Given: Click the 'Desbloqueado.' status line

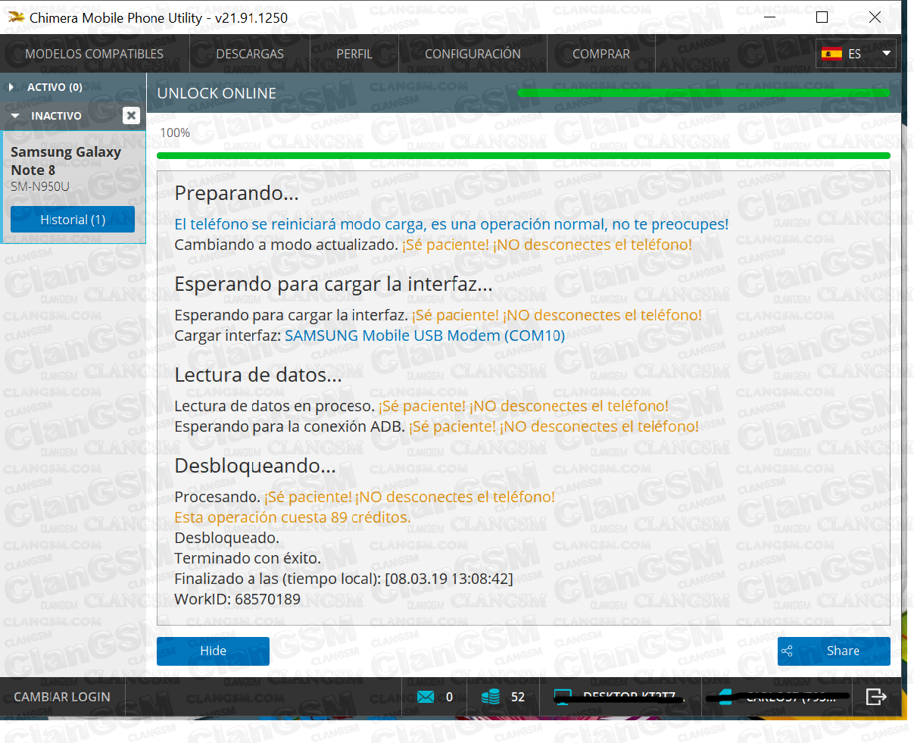Looking at the screenshot, I should [226, 538].
